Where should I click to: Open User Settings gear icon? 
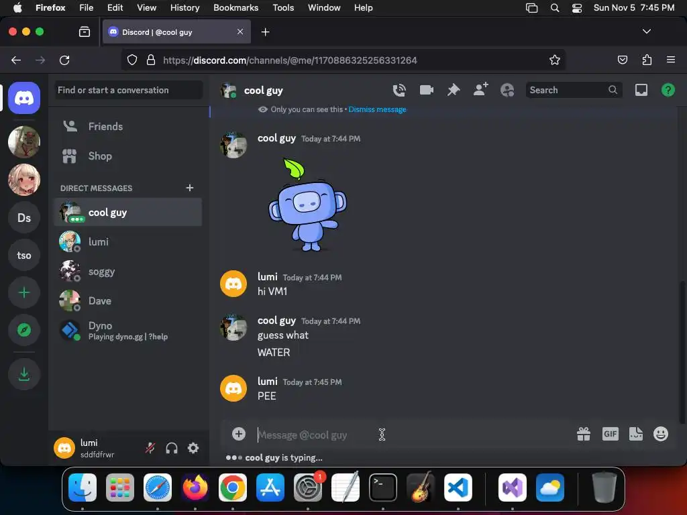pyautogui.click(x=193, y=448)
